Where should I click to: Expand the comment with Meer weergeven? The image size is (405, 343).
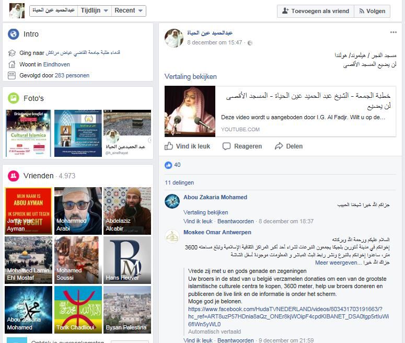pos(337,262)
